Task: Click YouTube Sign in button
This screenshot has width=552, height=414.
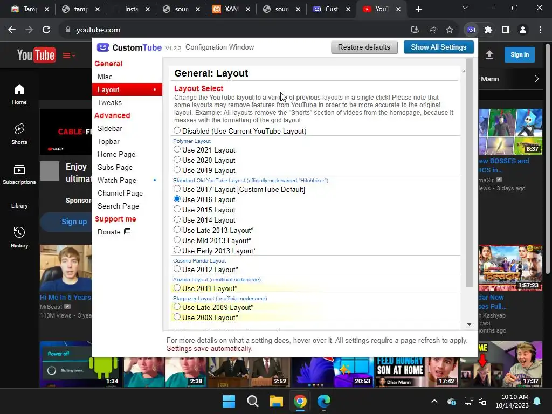Action: [520, 54]
